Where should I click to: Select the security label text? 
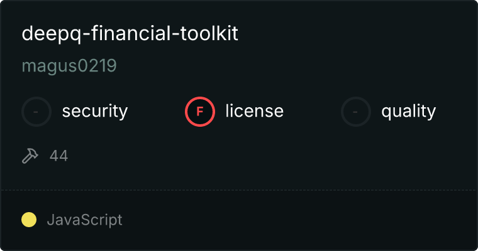(x=95, y=112)
